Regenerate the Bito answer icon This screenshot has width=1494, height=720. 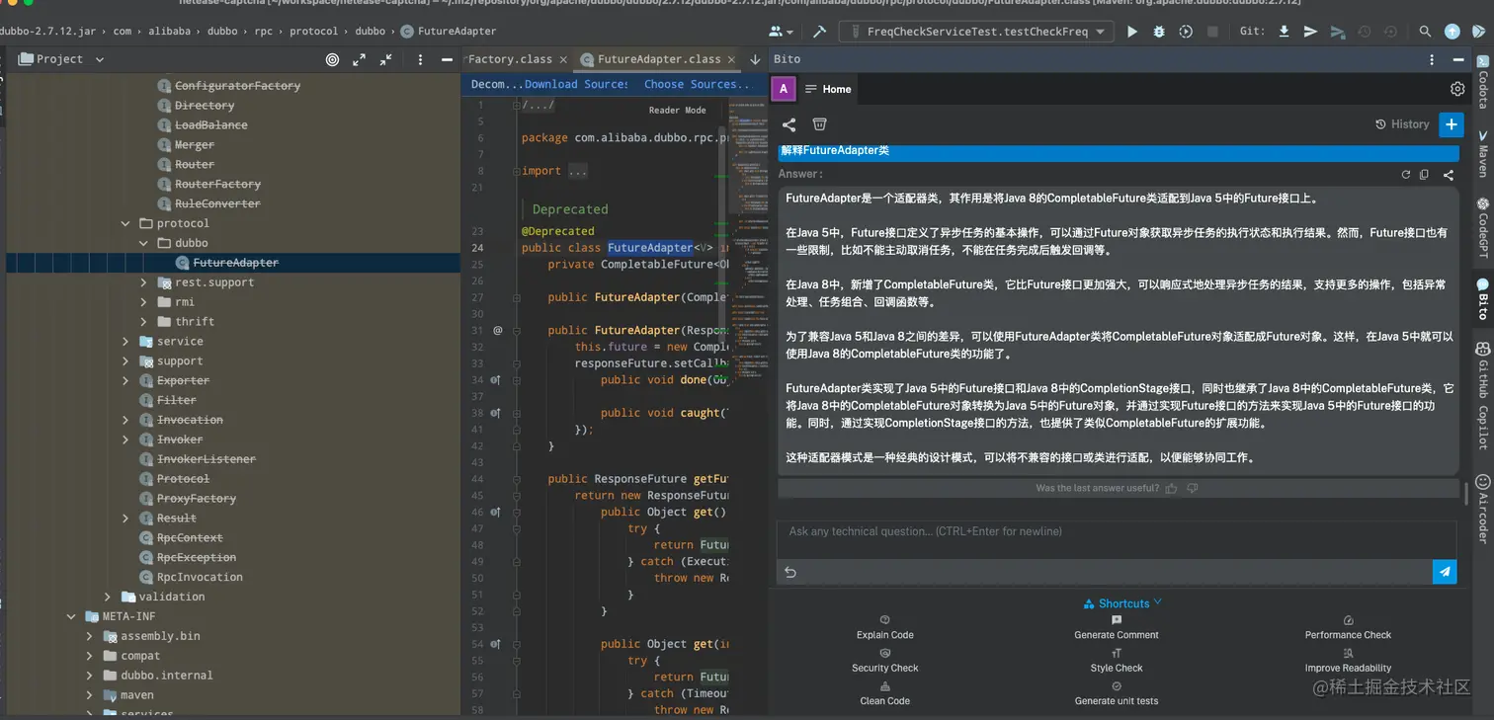(1405, 175)
